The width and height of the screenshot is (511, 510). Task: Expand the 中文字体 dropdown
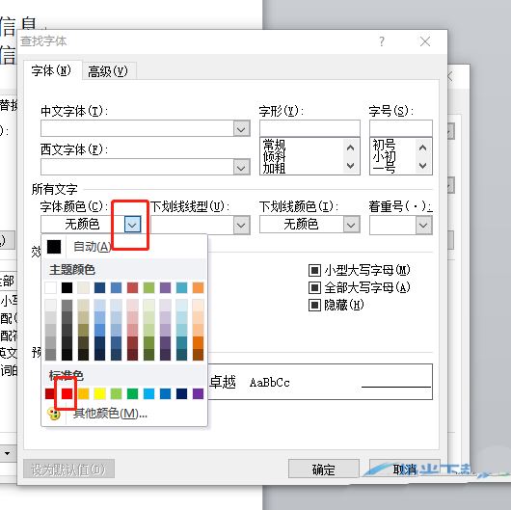pos(241,129)
